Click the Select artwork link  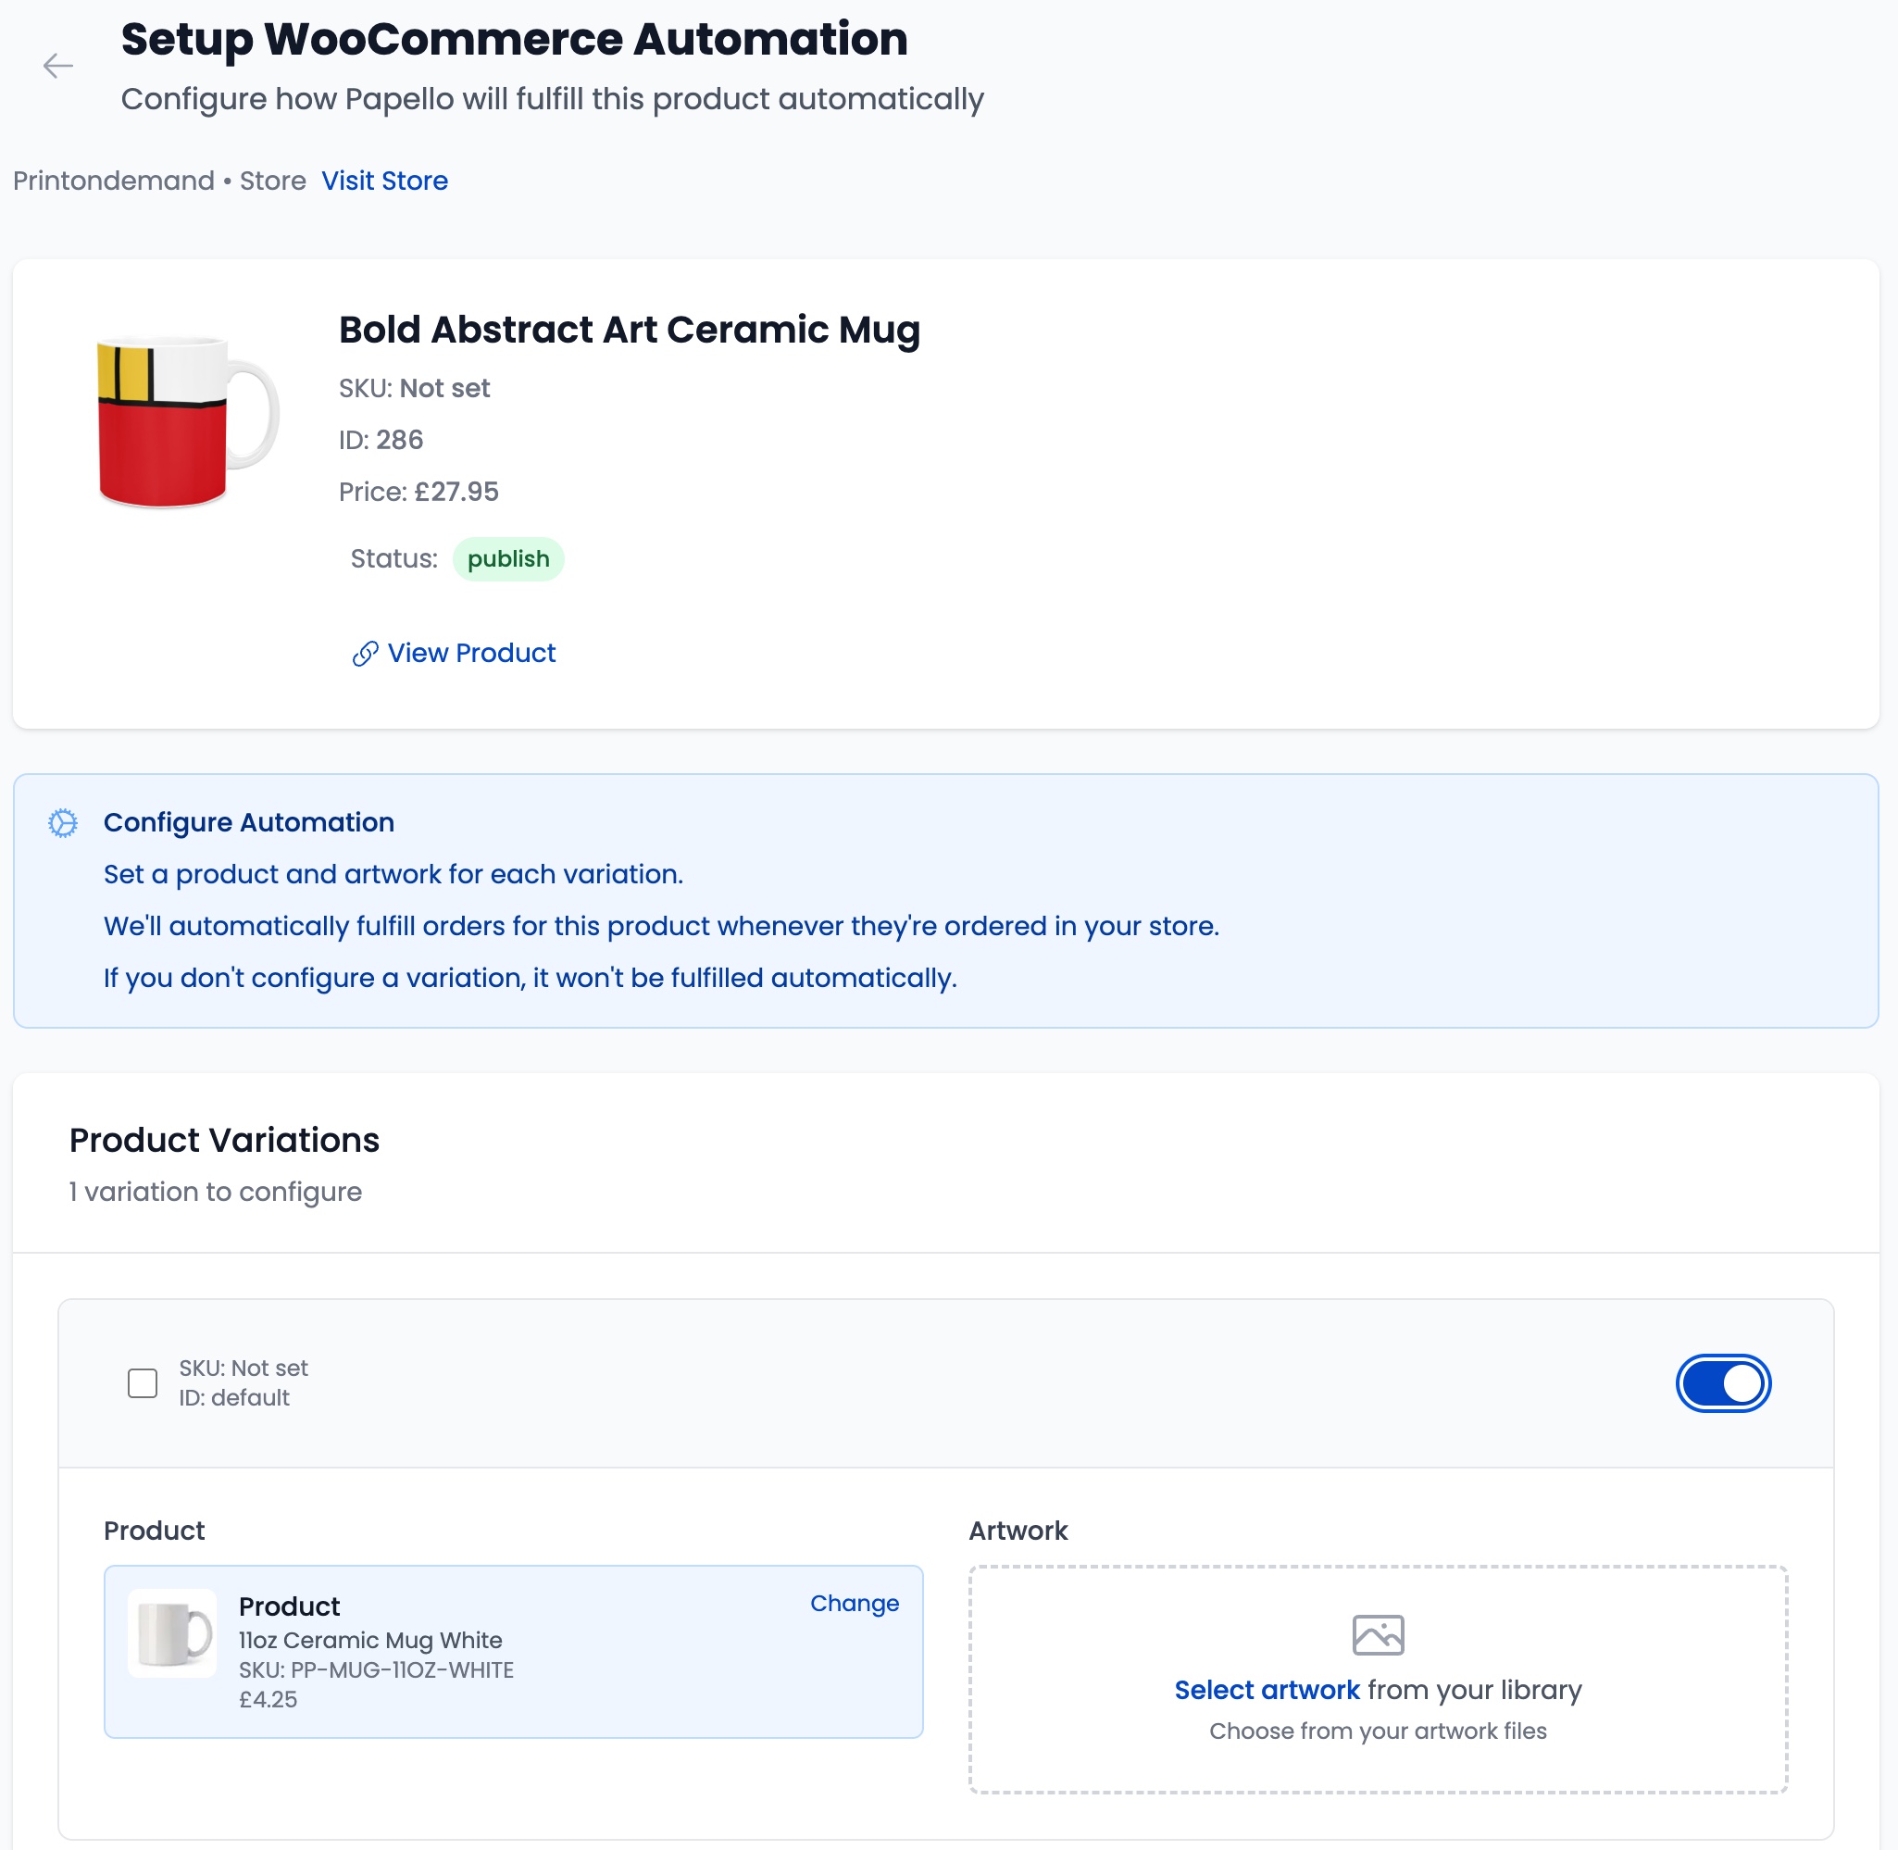pos(1266,1690)
